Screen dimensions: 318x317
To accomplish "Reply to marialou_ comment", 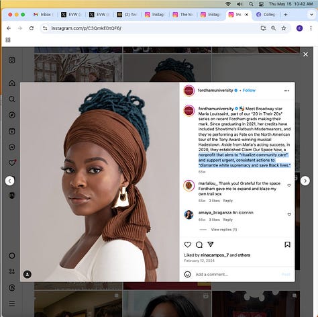I will pos(228,201).
